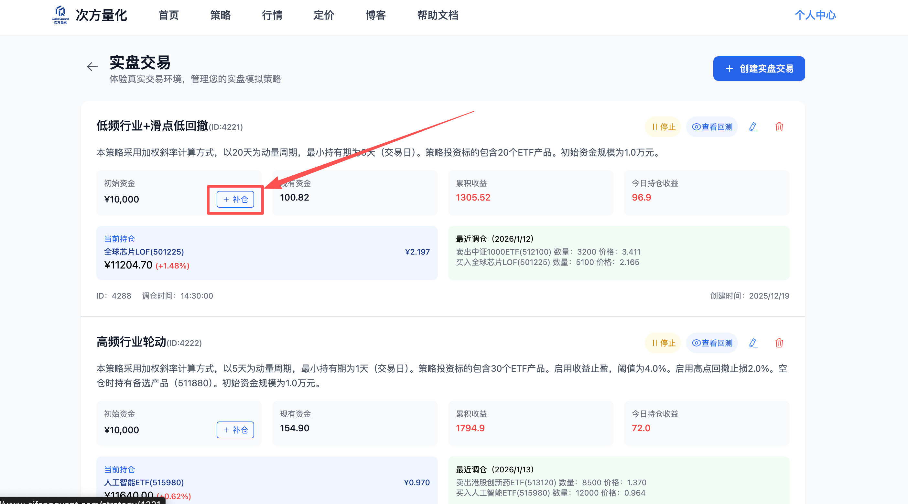Open 帮助文档 in the top navigation
This screenshot has width=908, height=504.
coord(438,15)
